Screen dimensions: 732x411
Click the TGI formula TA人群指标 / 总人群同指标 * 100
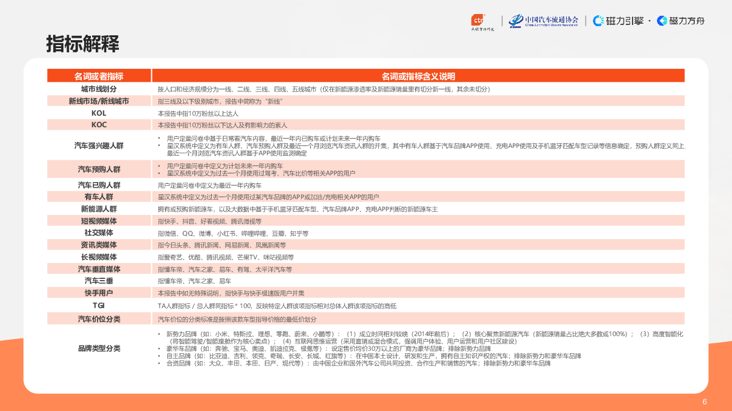277,306
